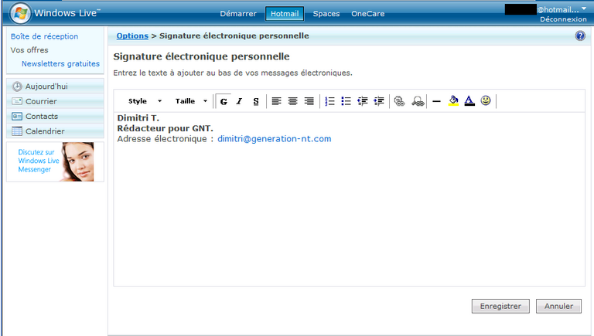The height and width of the screenshot is (336, 594).
Task: Click the Courrier envelope icon
Action: click(x=17, y=101)
